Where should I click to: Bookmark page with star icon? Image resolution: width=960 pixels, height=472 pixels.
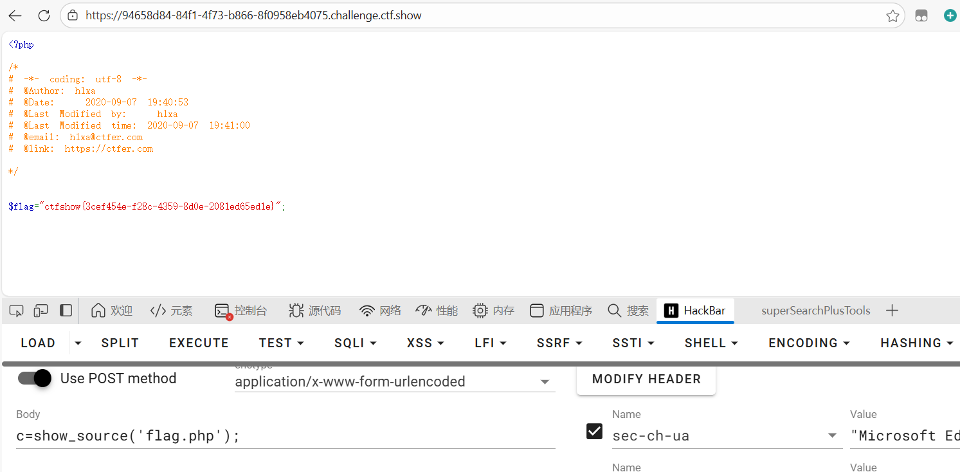pyautogui.click(x=892, y=16)
